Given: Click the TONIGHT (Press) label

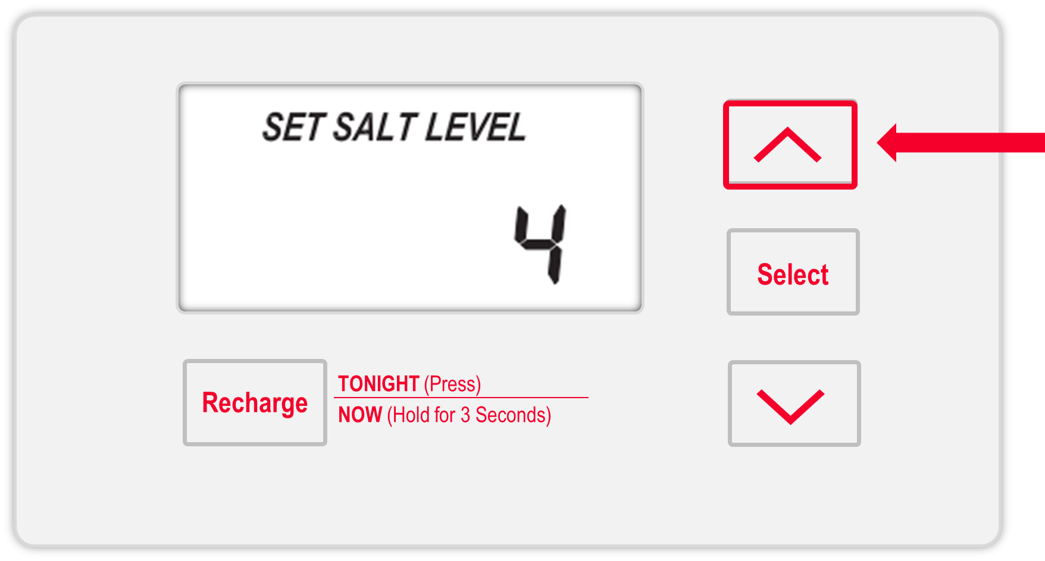Looking at the screenshot, I should [x=409, y=384].
